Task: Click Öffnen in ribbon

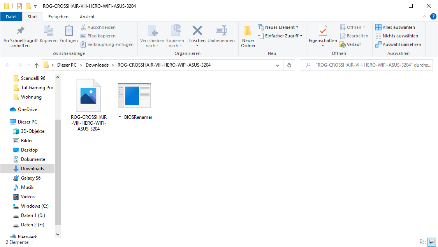Action: tap(353, 27)
